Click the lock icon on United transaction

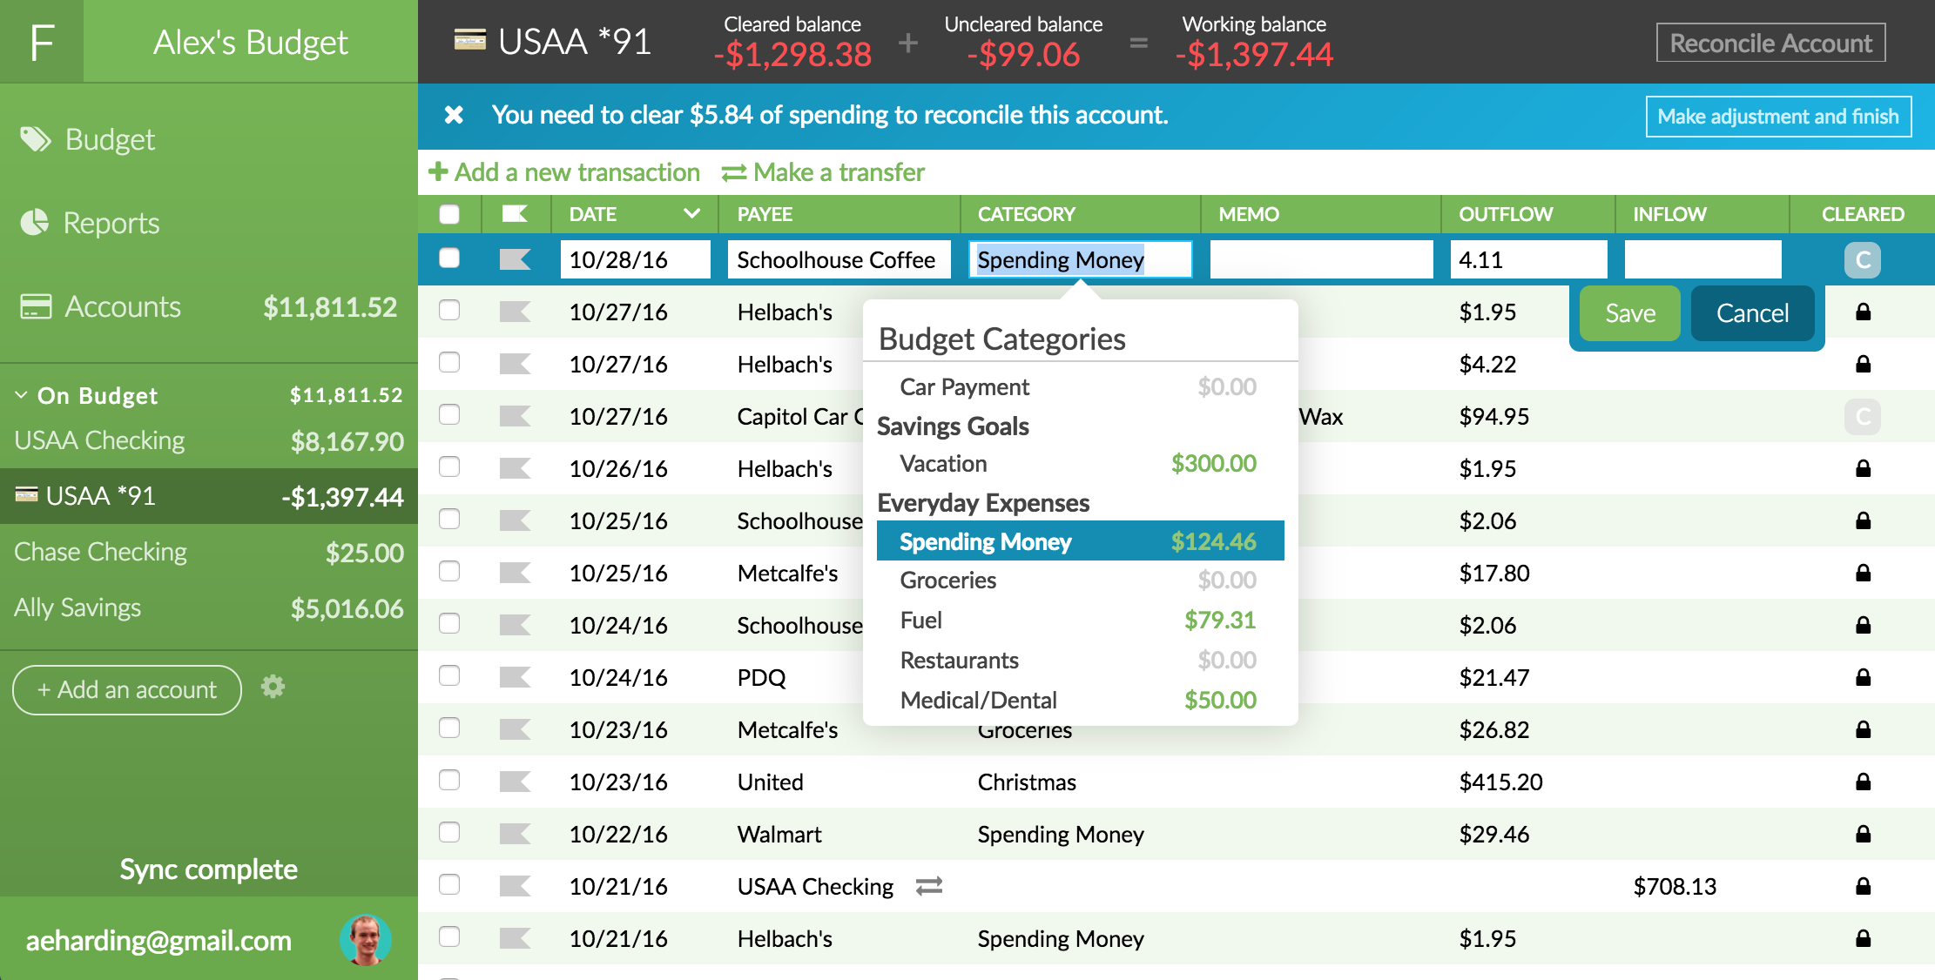click(1863, 782)
